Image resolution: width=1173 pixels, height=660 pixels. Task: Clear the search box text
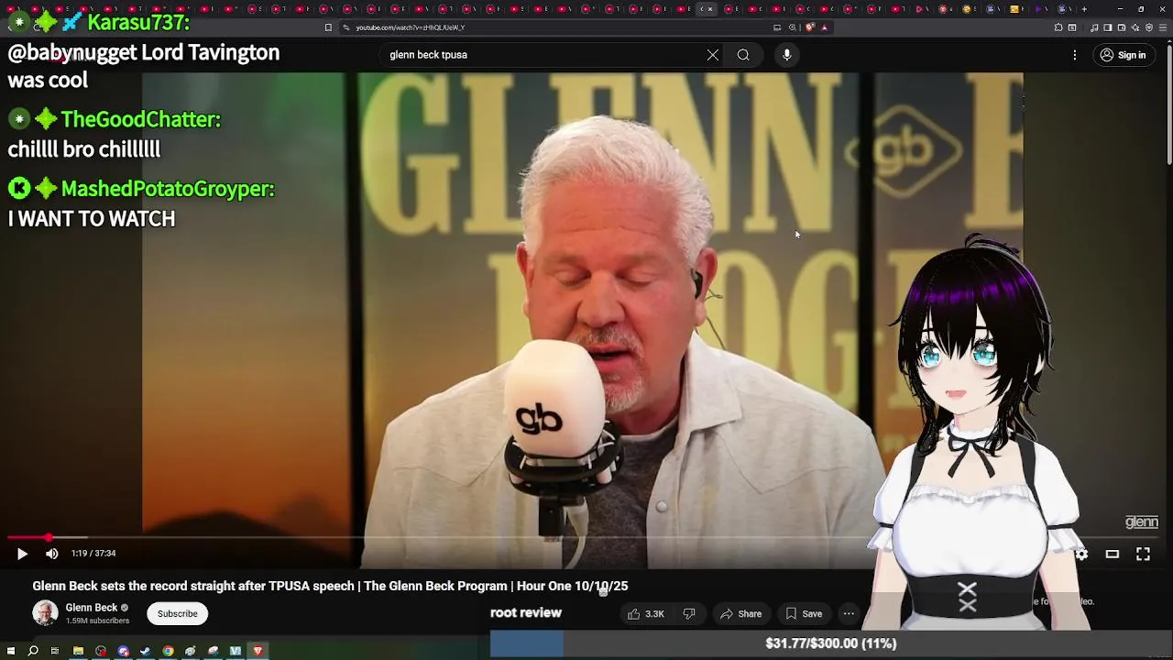point(712,55)
